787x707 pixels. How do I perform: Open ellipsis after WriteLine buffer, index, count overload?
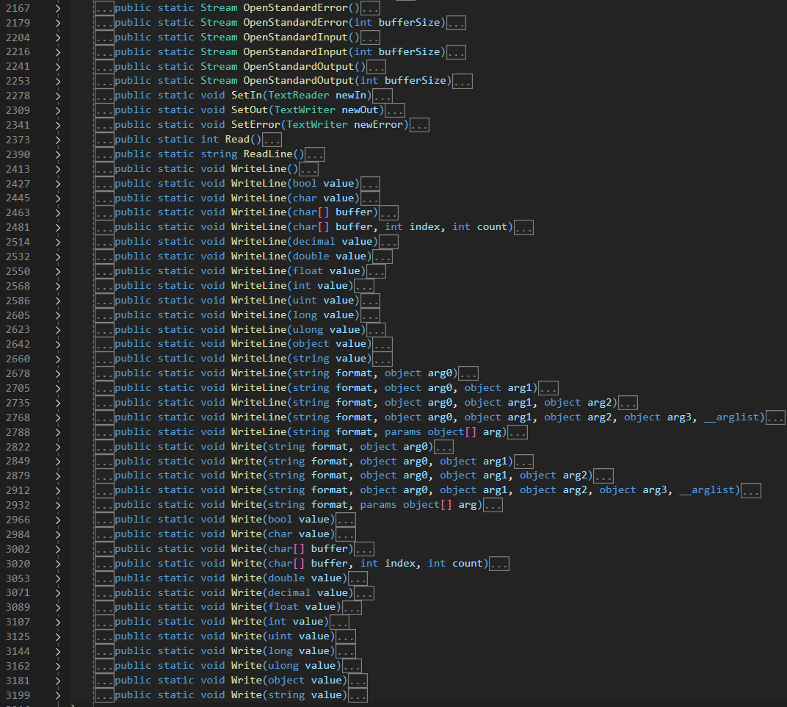click(x=523, y=228)
